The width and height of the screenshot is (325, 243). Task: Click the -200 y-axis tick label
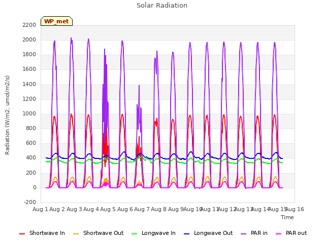(x=30, y=202)
